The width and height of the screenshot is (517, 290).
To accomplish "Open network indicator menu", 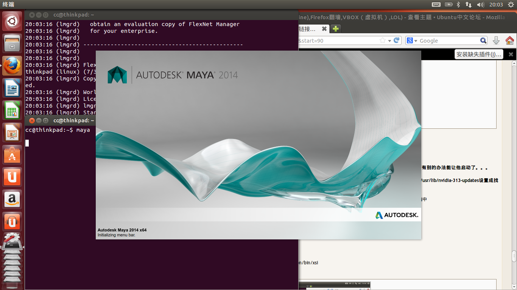I will (x=469, y=5).
